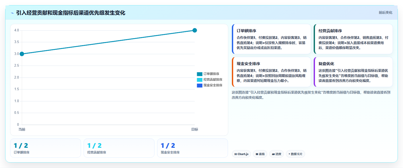The width and height of the screenshot is (403, 168).
Task: Click the chart data point at 当前
Action: point(22,54)
